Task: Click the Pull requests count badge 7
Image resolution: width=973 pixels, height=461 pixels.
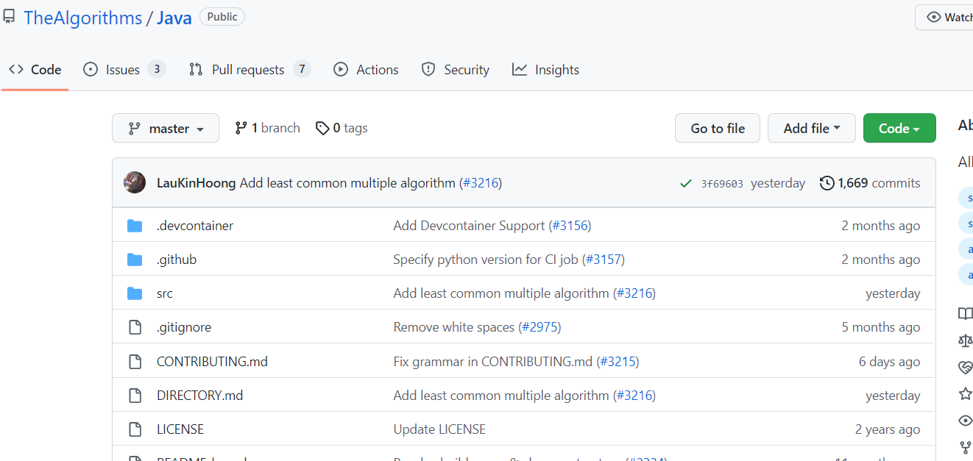Action: [302, 69]
